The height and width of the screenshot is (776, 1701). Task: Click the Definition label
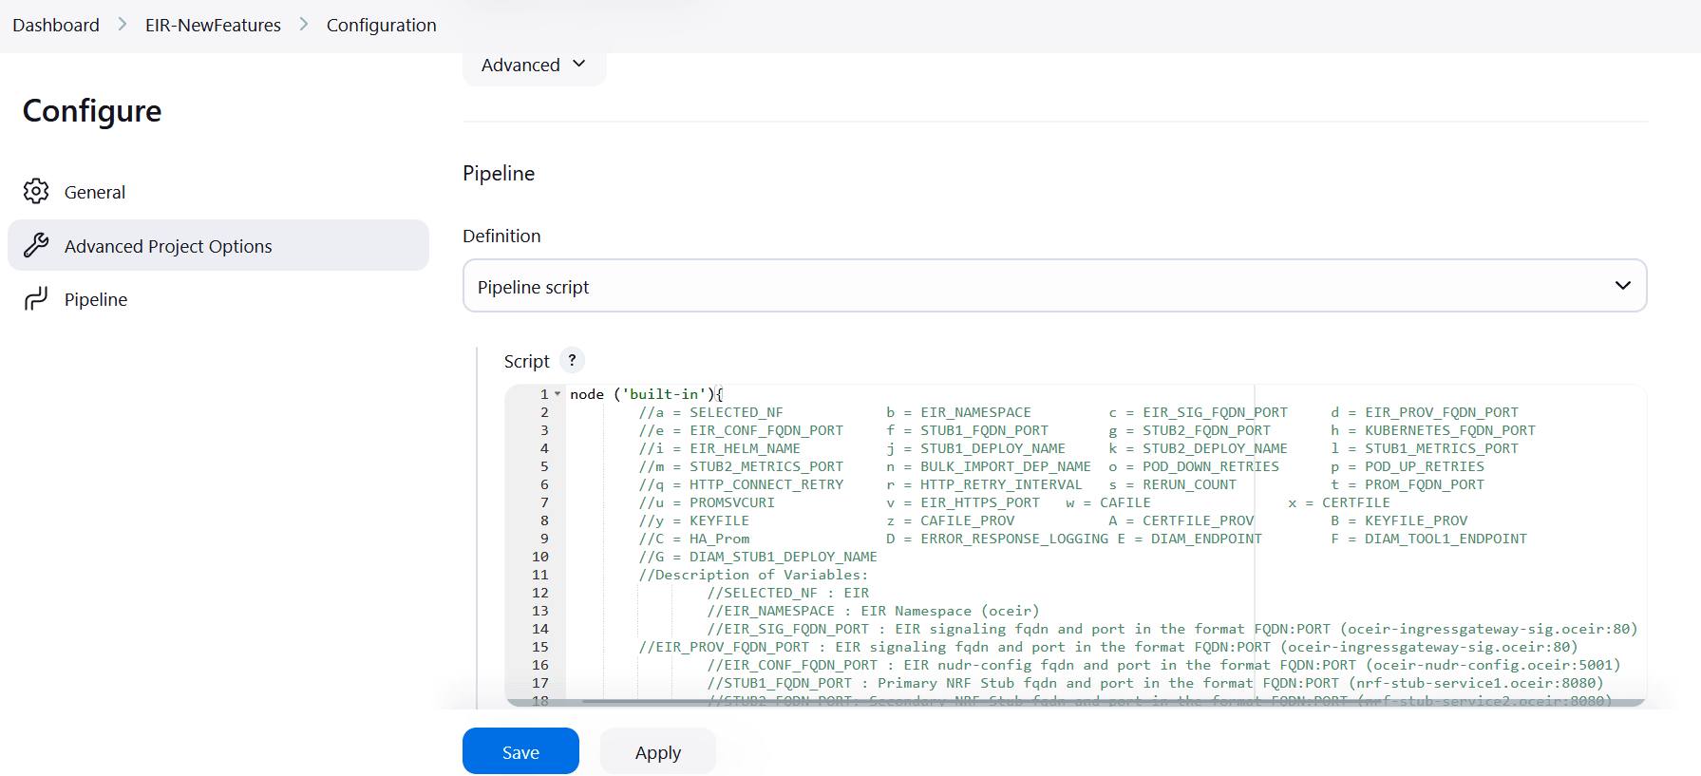coord(501,236)
